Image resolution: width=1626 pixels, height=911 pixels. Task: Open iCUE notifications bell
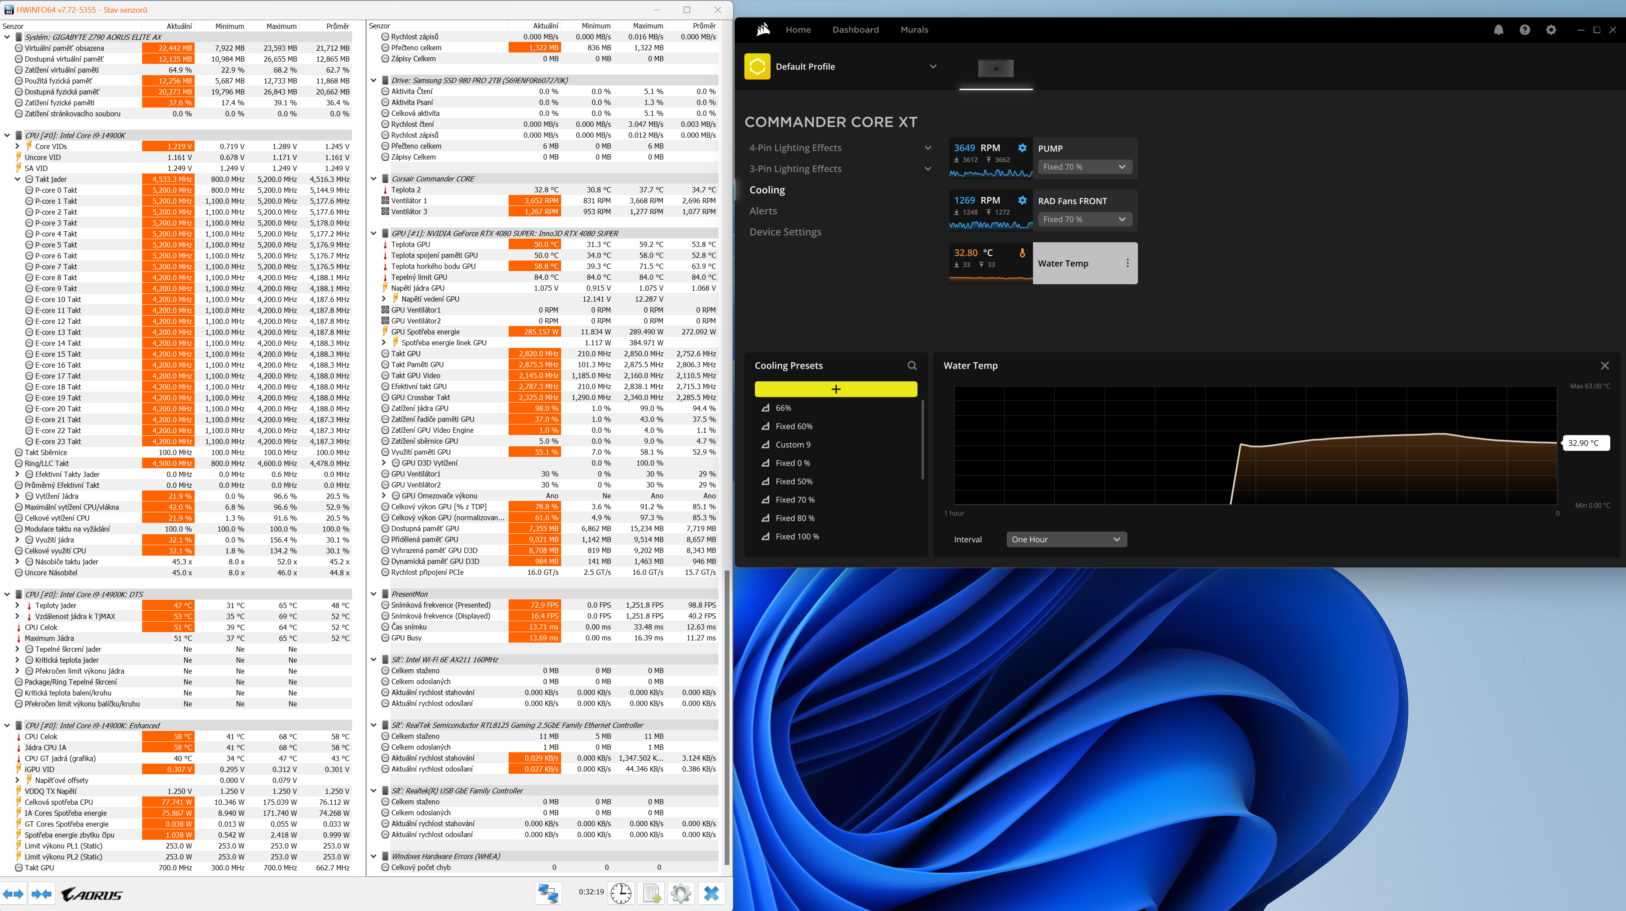point(1498,30)
